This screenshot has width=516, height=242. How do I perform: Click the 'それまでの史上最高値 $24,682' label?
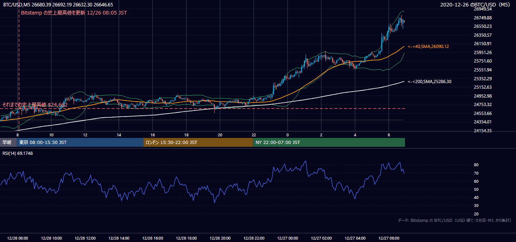[35, 105]
